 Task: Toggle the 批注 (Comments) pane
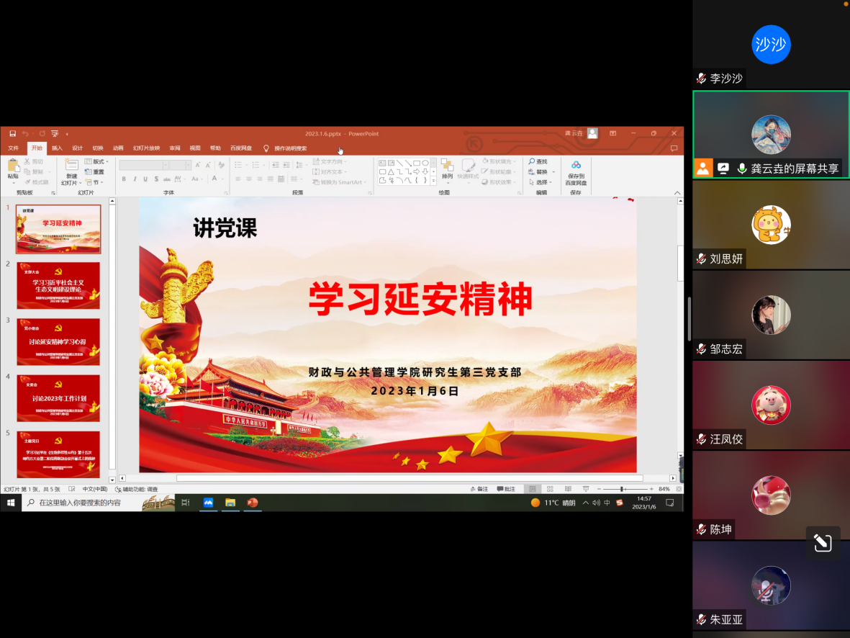(x=506, y=489)
